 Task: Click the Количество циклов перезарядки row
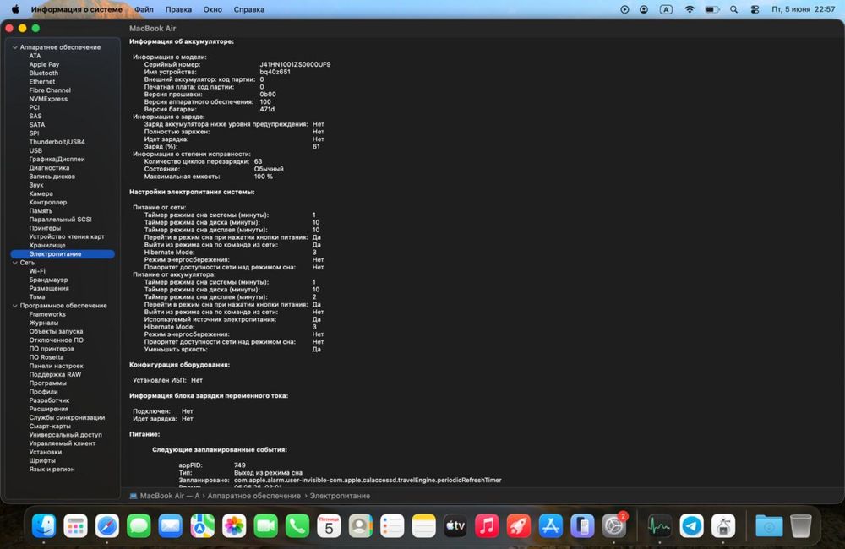(203, 161)
